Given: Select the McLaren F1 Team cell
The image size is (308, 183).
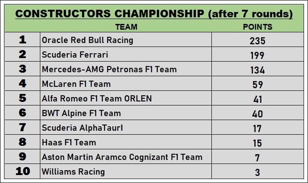Looking at the screenshot, I should (x=126, y=83).
